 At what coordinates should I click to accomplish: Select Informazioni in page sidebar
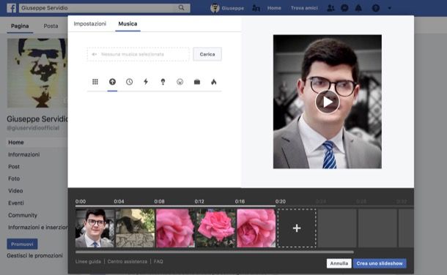24,154
